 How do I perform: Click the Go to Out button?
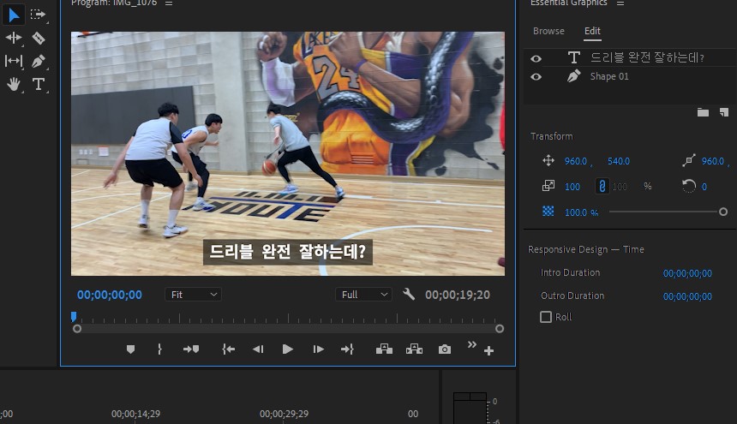347,349
